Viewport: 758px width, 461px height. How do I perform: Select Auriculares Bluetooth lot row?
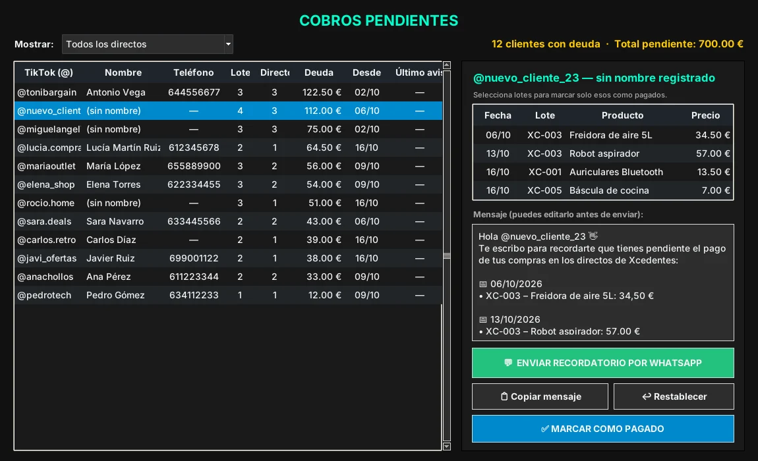603,172
